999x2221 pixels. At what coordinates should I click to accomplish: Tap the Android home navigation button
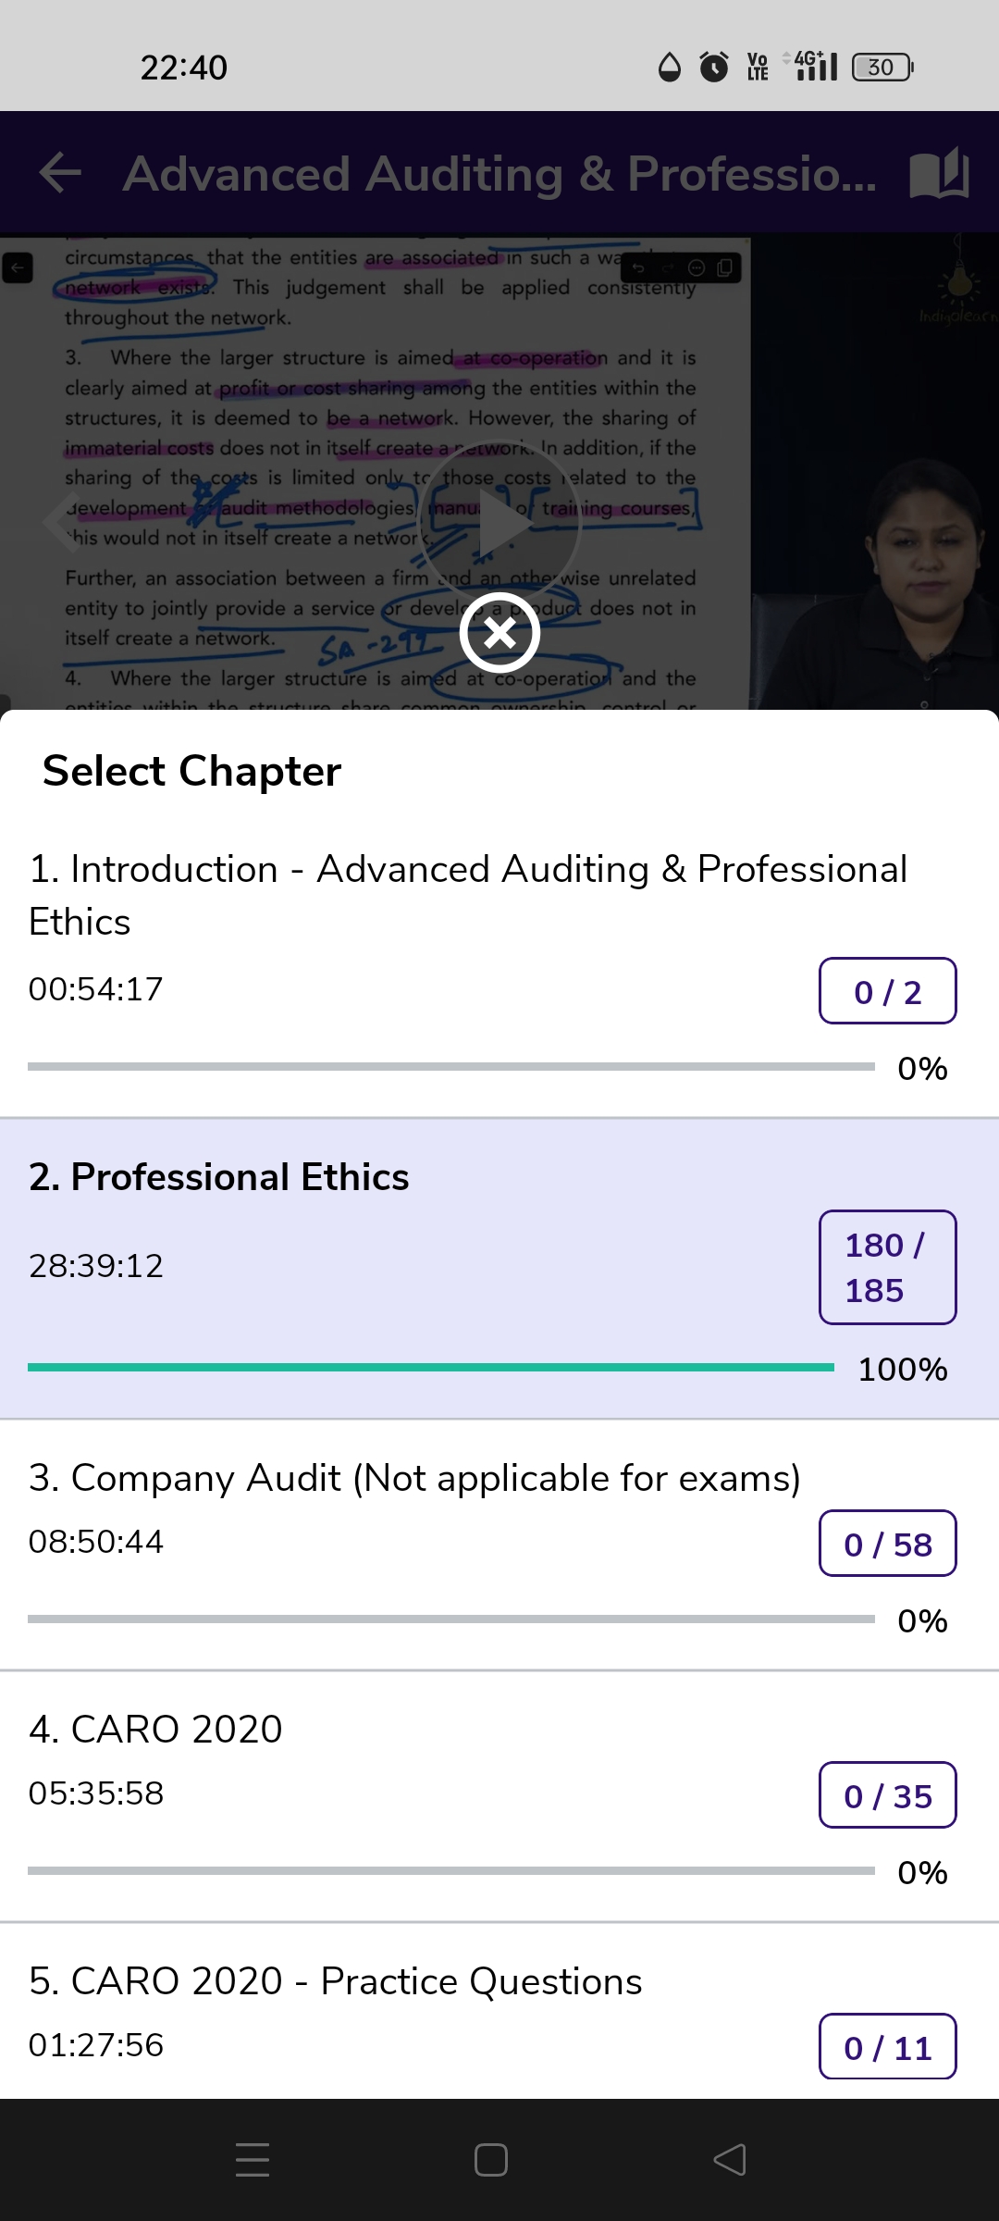tap(490, 2160)
